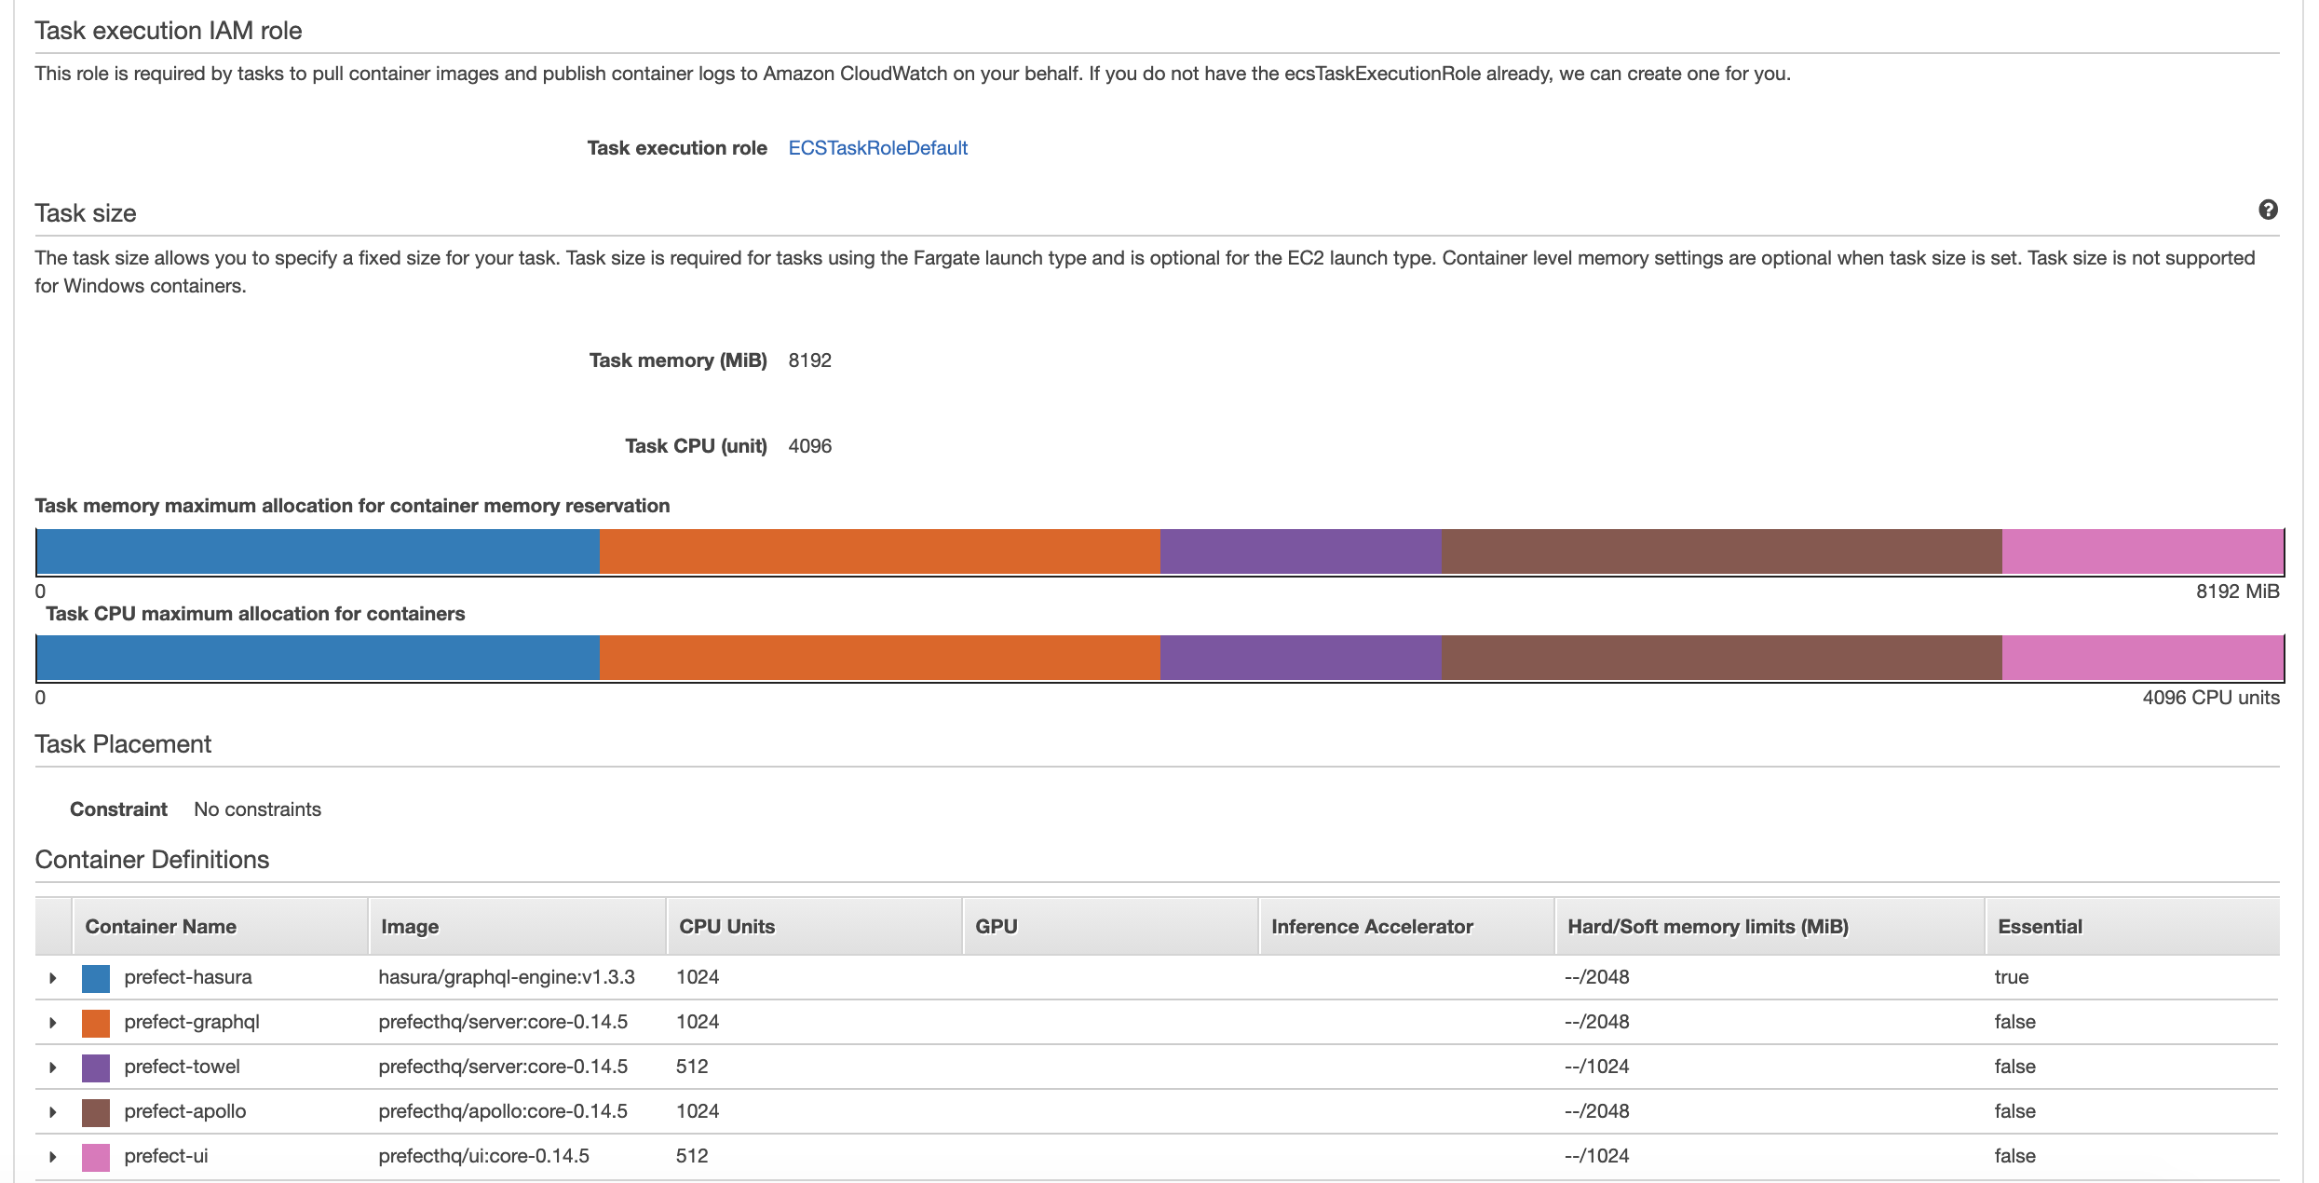
Task: Expand the prefect-graphql container row
Action: (53, 1023)
